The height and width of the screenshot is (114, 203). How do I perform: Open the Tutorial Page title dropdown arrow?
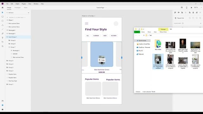tap(106, 8)
